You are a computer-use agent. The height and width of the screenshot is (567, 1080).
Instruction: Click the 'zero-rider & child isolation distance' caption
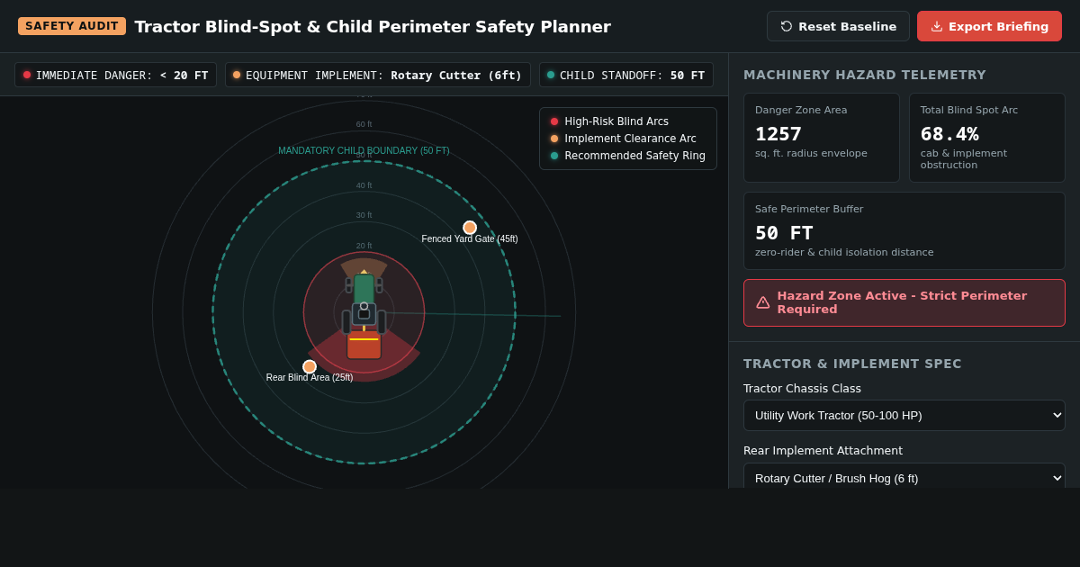pos(844,252)
